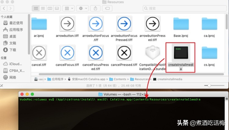Open 文稿 in sidebar
Viewport: 229px width, 130px height.
coord(10,43)
